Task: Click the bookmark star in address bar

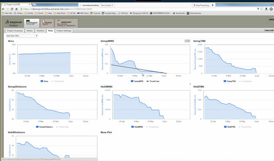Action: [261, 9]
